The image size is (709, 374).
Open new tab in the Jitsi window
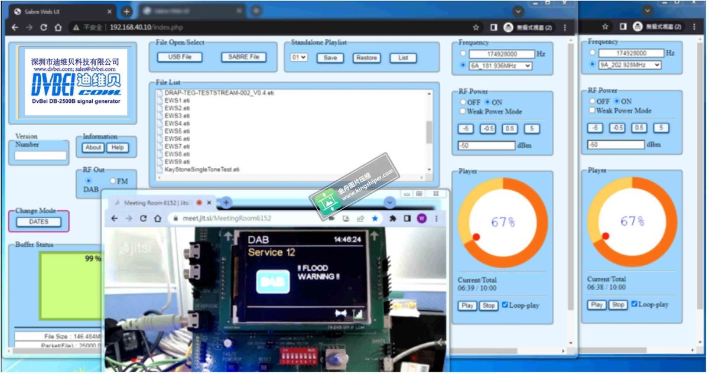click(226, 202)
